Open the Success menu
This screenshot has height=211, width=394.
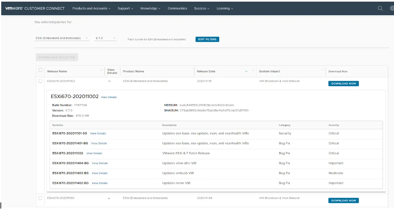coord(202,8)
